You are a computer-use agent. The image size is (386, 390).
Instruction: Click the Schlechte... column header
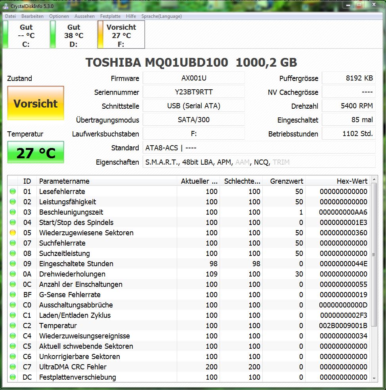click(x=241, y=181)
